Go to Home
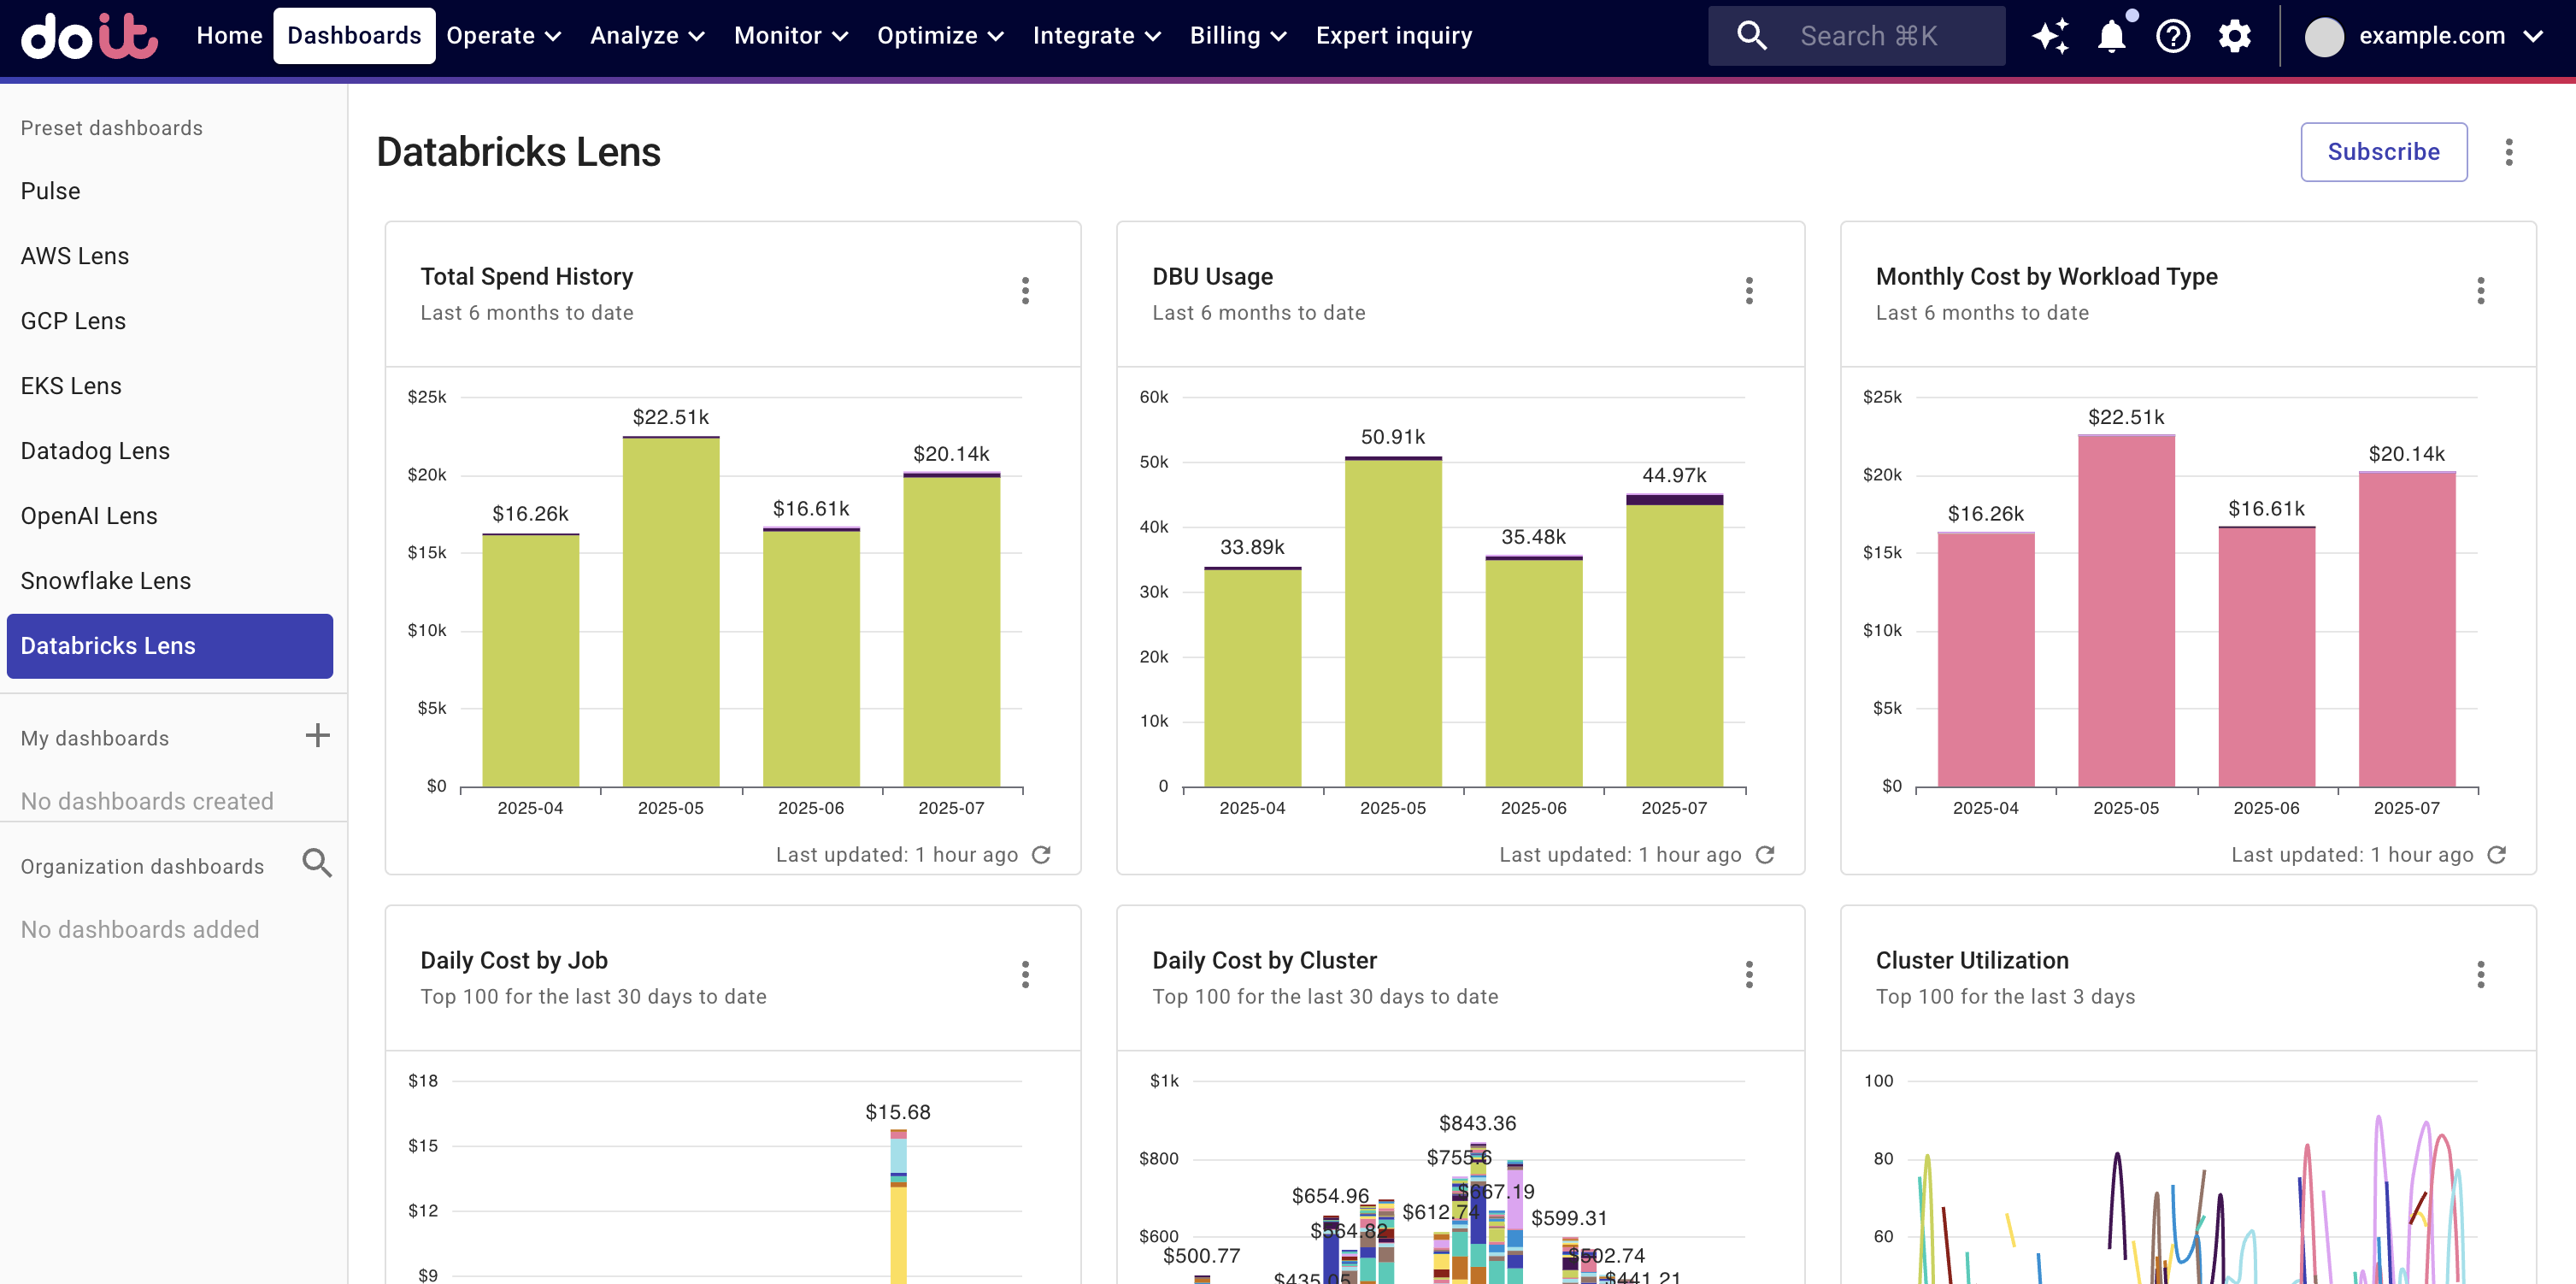The image size is (2576, 1284). (229, 36)
